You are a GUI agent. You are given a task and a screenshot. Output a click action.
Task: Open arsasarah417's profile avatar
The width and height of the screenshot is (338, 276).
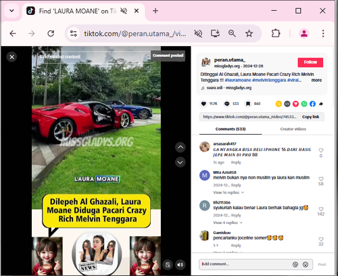[205, 147]
